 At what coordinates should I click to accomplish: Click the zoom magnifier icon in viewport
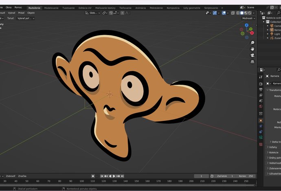tap(252, 42)
